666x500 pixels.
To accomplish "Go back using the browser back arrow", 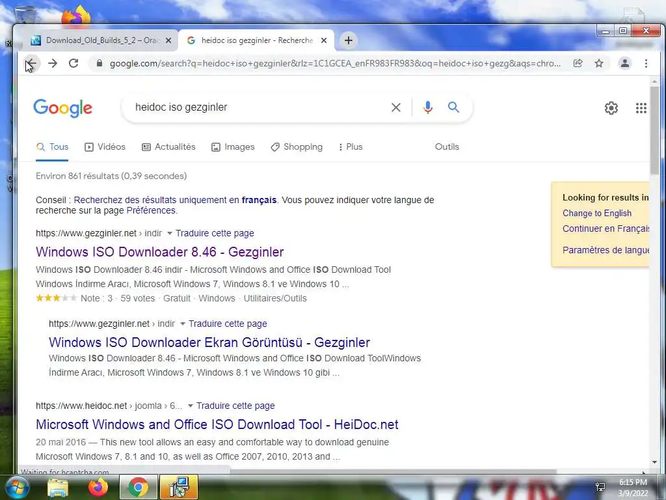I will [x=31, y=63].
